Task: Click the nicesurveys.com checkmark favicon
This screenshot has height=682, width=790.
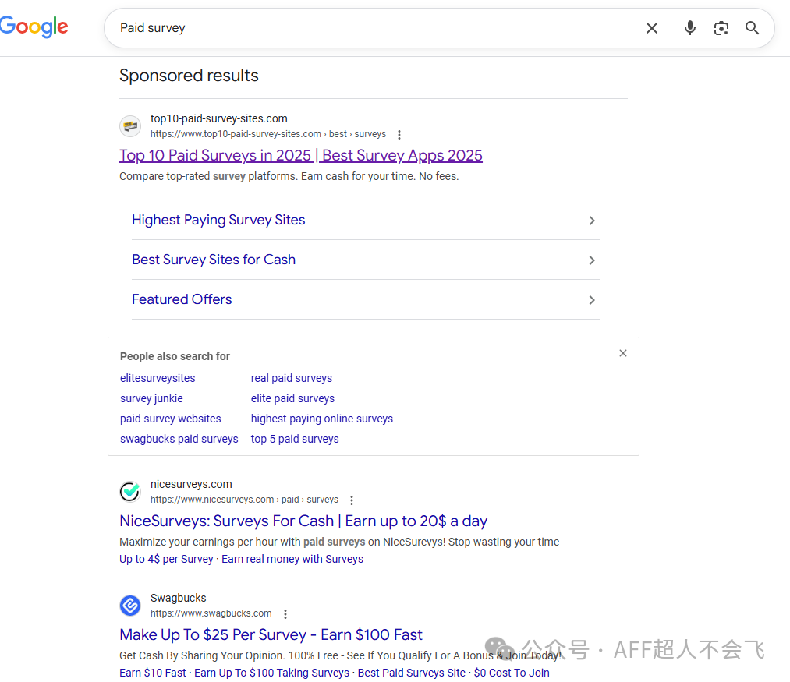Action: click(130, 491)
